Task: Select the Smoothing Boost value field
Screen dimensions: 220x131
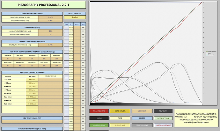Action: (50, 21)
